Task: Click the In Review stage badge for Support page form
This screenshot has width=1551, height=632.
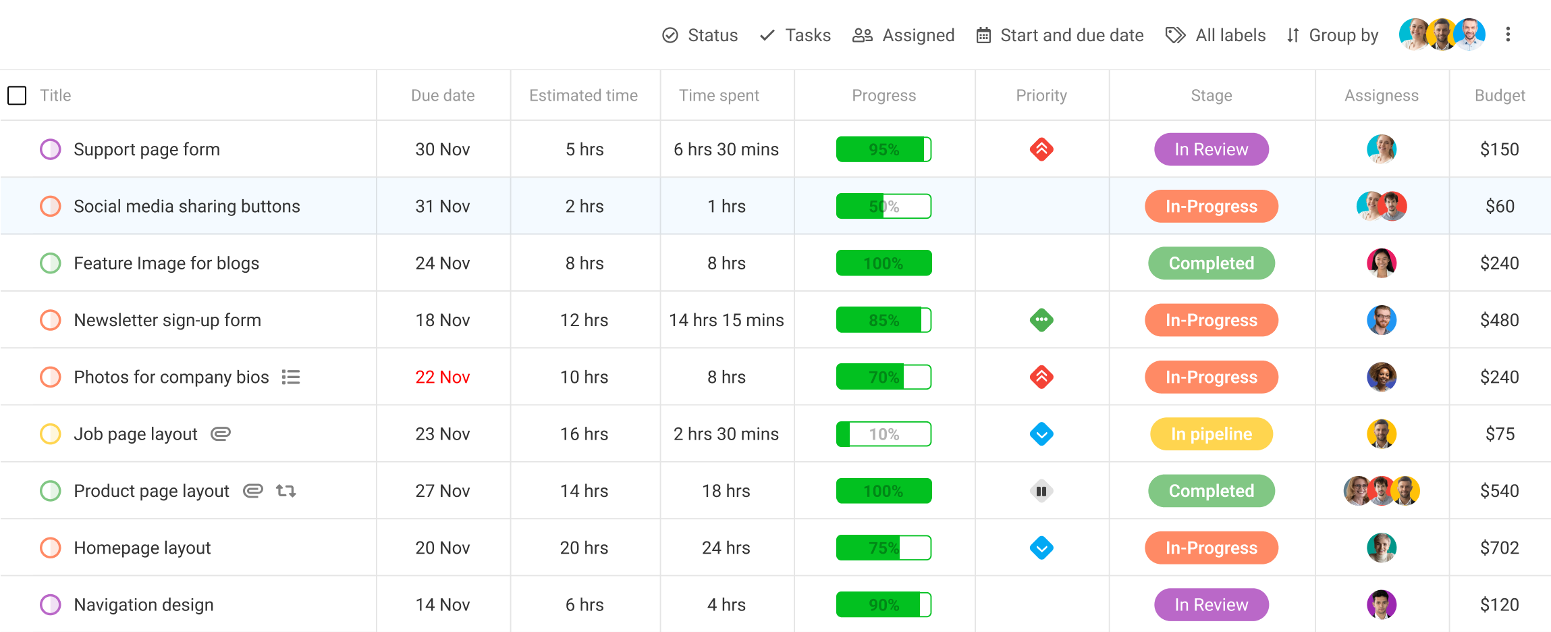Action: tap(1212, 149)
